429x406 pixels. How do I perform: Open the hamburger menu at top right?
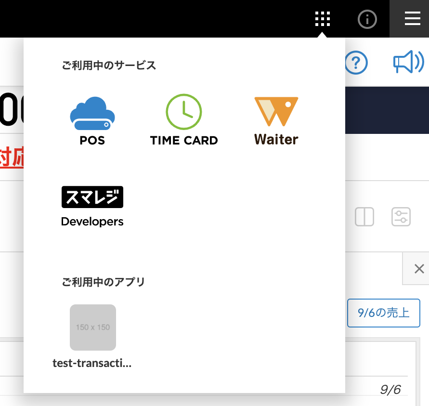pyautogui.click(x=413, y=19)
